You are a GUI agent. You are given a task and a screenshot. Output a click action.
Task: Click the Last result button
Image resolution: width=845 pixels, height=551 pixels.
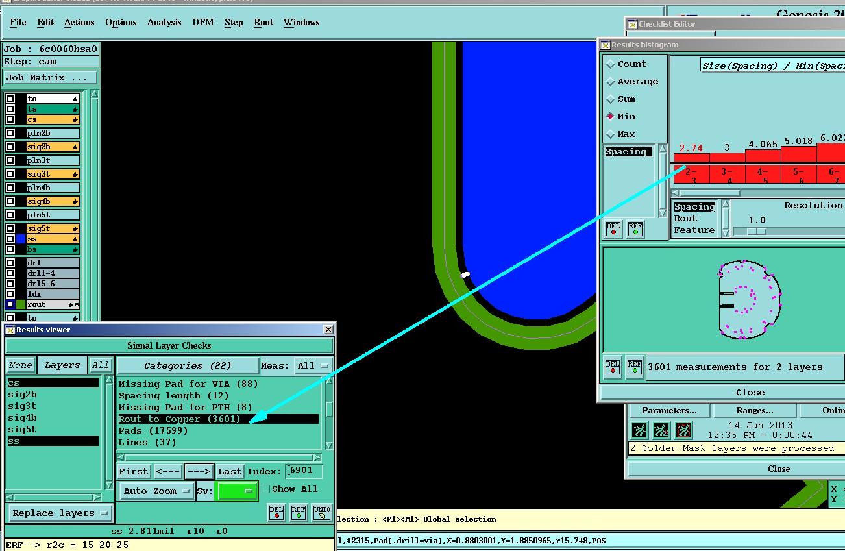point(230,471)
